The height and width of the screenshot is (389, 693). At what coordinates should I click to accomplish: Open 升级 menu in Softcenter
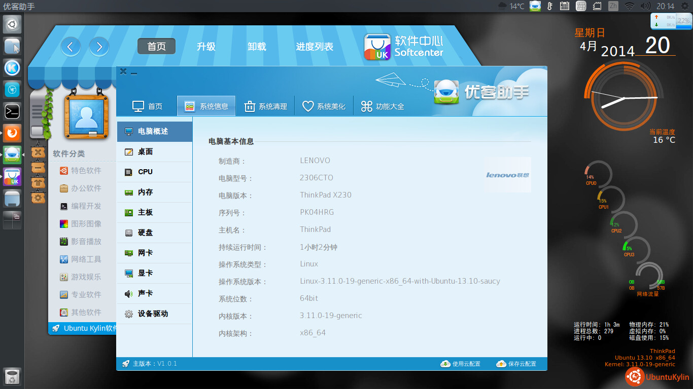click(206, 47)
